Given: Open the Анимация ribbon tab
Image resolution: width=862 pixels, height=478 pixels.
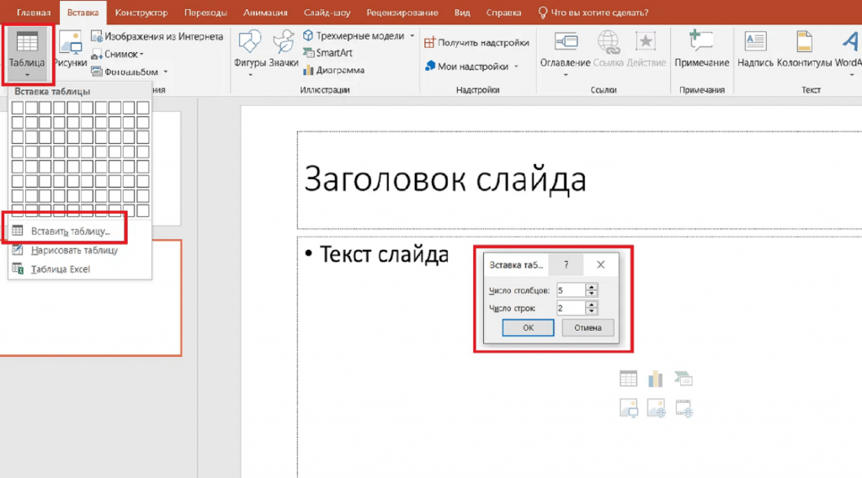Looking at the screenshot, I should (263, 13).
